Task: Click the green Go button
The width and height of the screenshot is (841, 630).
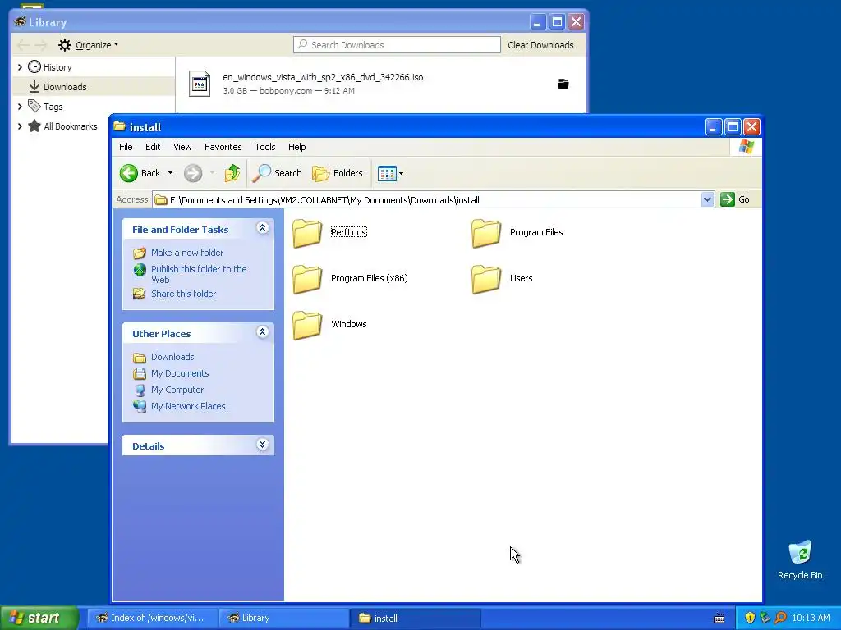Action: 735,199
